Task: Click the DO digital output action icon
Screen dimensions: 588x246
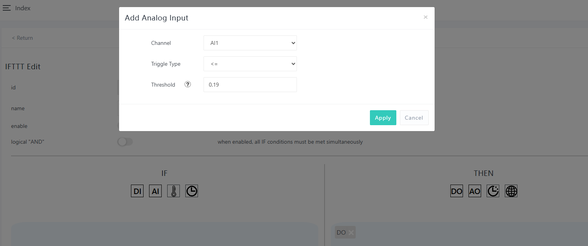Action: click(457, 191)
